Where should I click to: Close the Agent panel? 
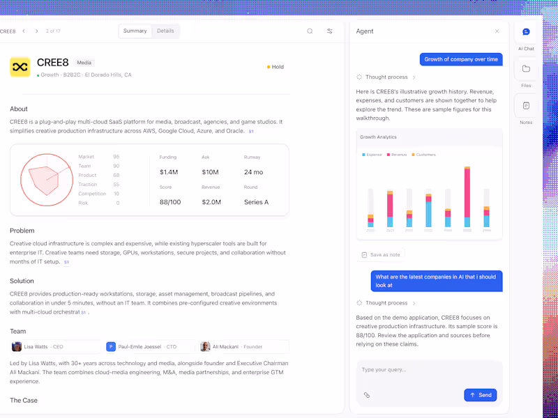click(497, 31)
